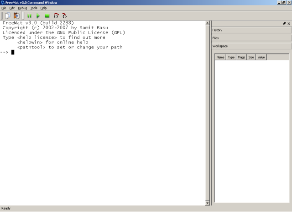This screenshot has width=292, height=212.
Task: Switch to the Files panel tab
Action: (251, 38)
